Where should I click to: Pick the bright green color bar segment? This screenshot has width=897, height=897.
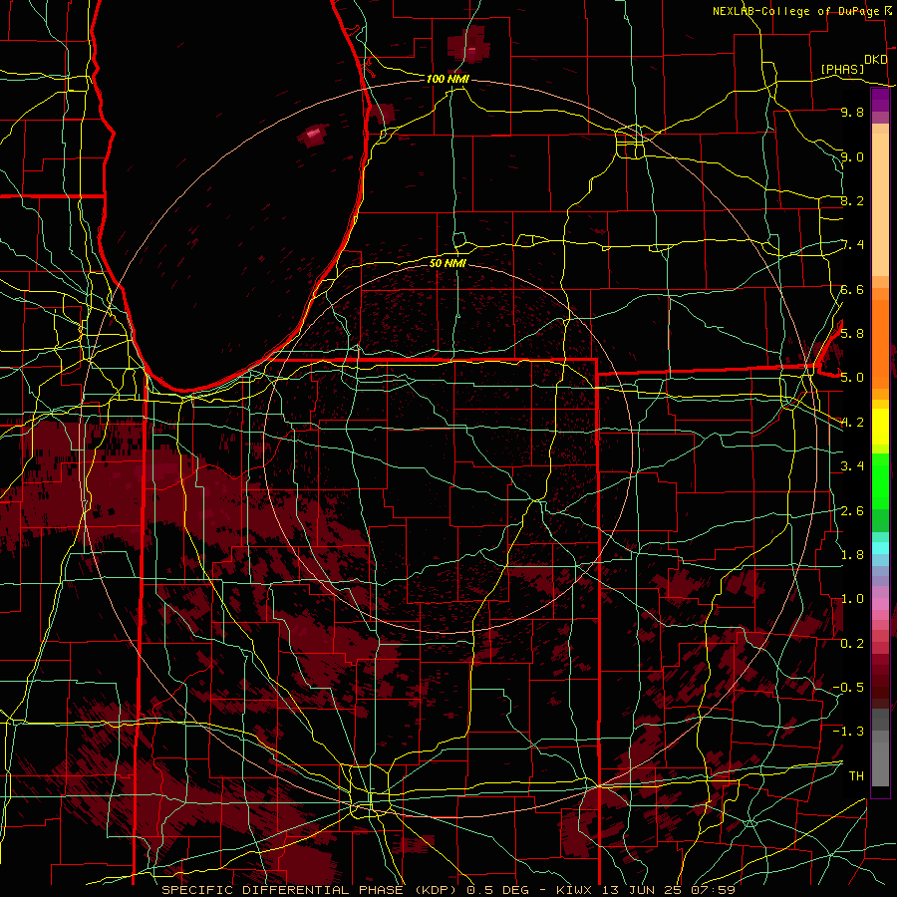tap(880, 480)
